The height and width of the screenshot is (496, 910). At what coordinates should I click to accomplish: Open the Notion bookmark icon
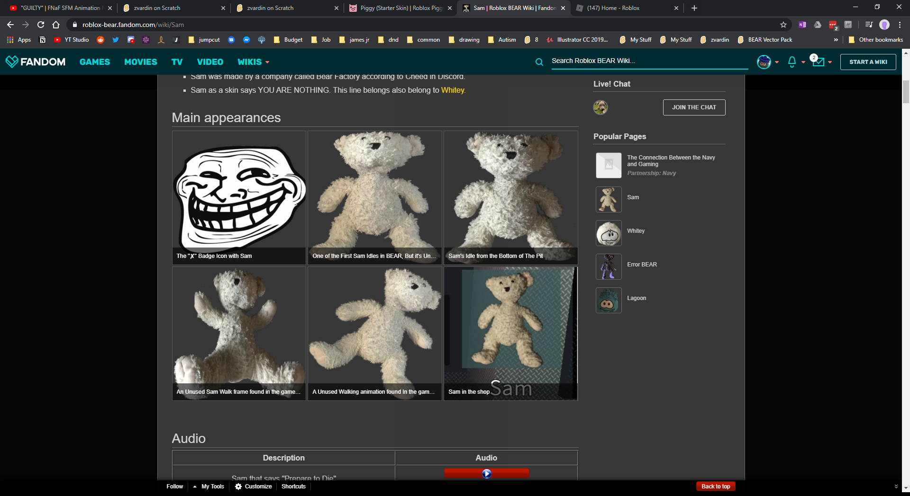43,40
